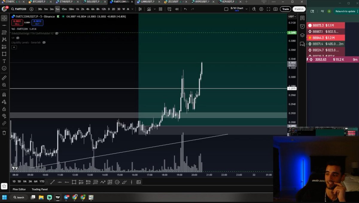Viewport: 359px width, 203px height.
Task: Toggle lock all drawings
Action: point(4,109)
